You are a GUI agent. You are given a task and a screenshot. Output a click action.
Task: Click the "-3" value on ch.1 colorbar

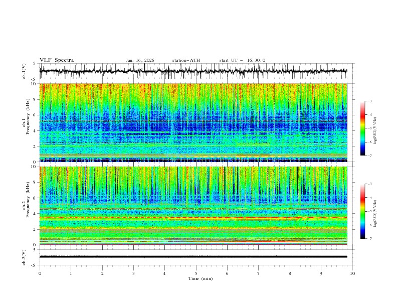(x=369, y=101)
